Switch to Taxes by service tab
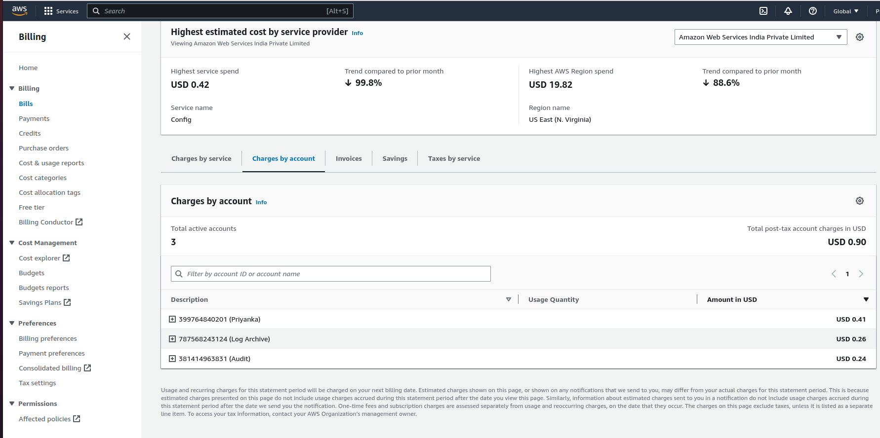The width and height of the screenshot is (880, 438). (454, 158)
